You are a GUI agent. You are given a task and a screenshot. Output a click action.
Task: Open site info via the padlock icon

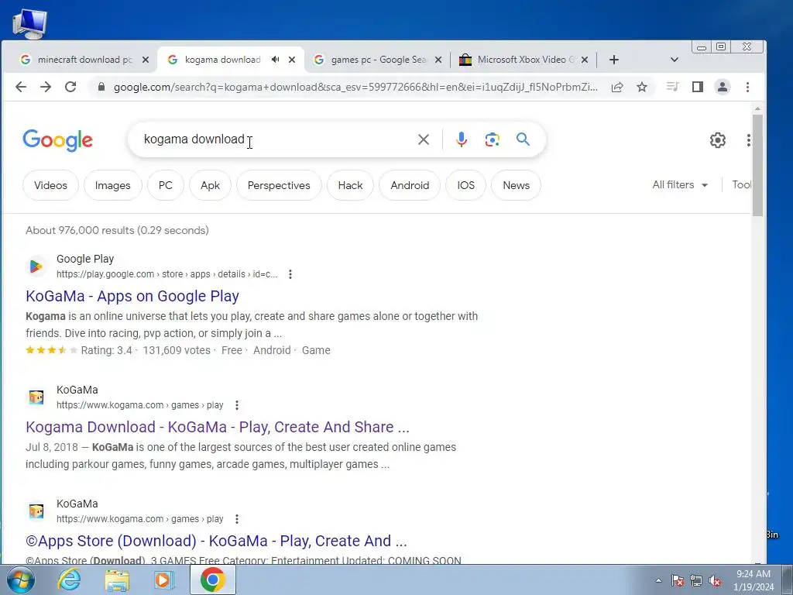click(101, 87)
